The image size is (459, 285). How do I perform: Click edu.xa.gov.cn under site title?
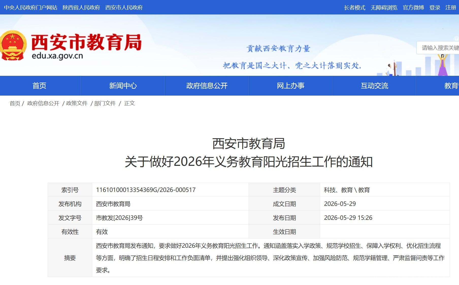point(57,56)
